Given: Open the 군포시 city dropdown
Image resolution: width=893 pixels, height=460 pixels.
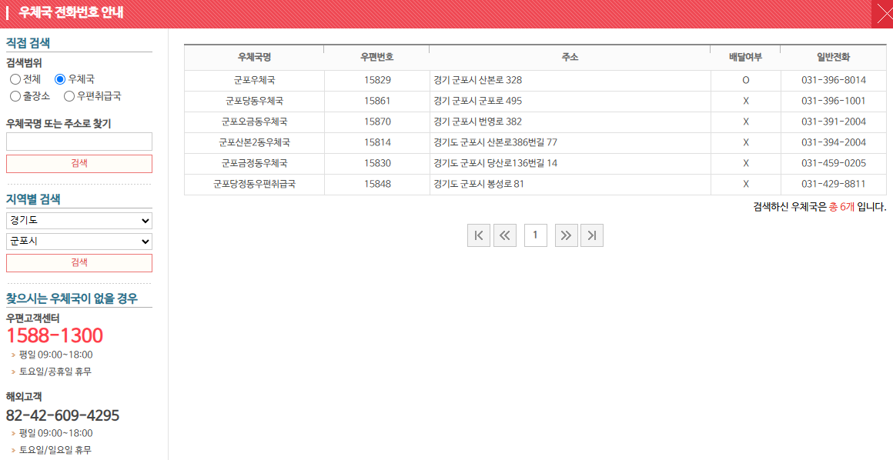Looking at the screenshot, I should pos(79,242).
